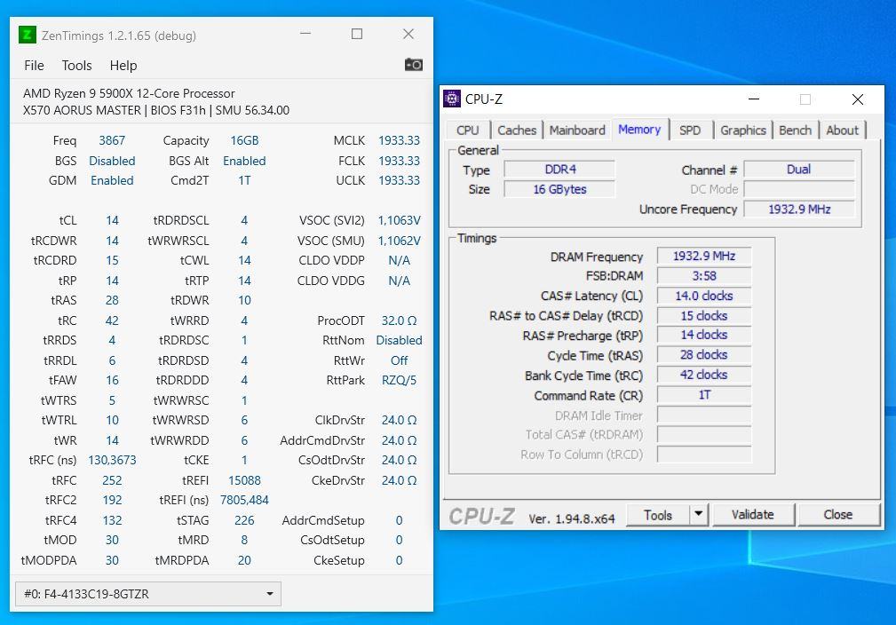Viewport: 896px width, 625px height.
Task: Click the VSOC (SVI2) value 1,1063V
Action: coord(399,220)
